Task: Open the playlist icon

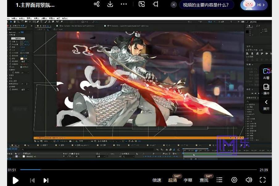Action: [x=219, y=180]
